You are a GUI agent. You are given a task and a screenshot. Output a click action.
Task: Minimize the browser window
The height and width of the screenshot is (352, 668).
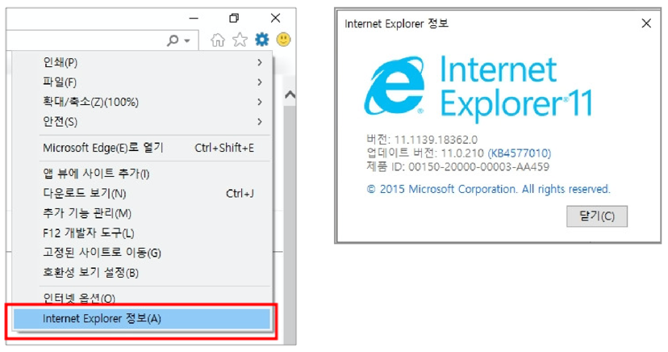point(194,19)
